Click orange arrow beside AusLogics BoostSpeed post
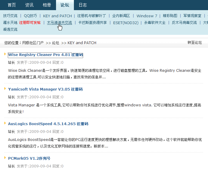The image size is (208, 171). click(x=5, y=123)
